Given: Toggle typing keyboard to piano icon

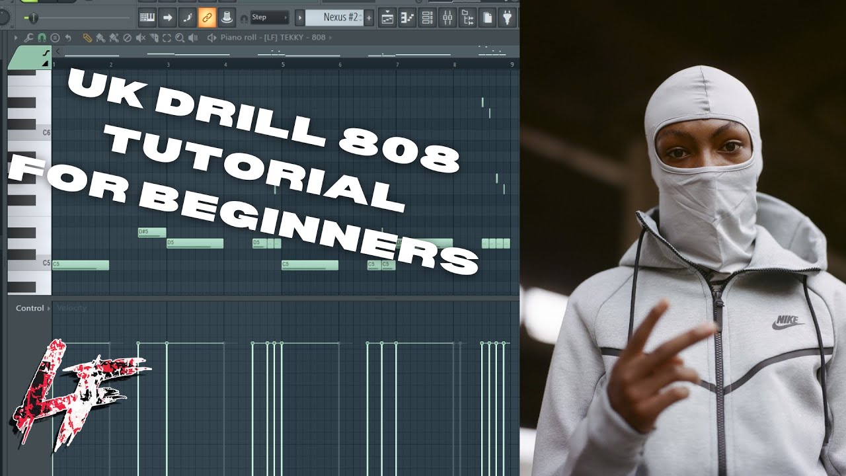Looking at the screenshot, I should [147, 17].
